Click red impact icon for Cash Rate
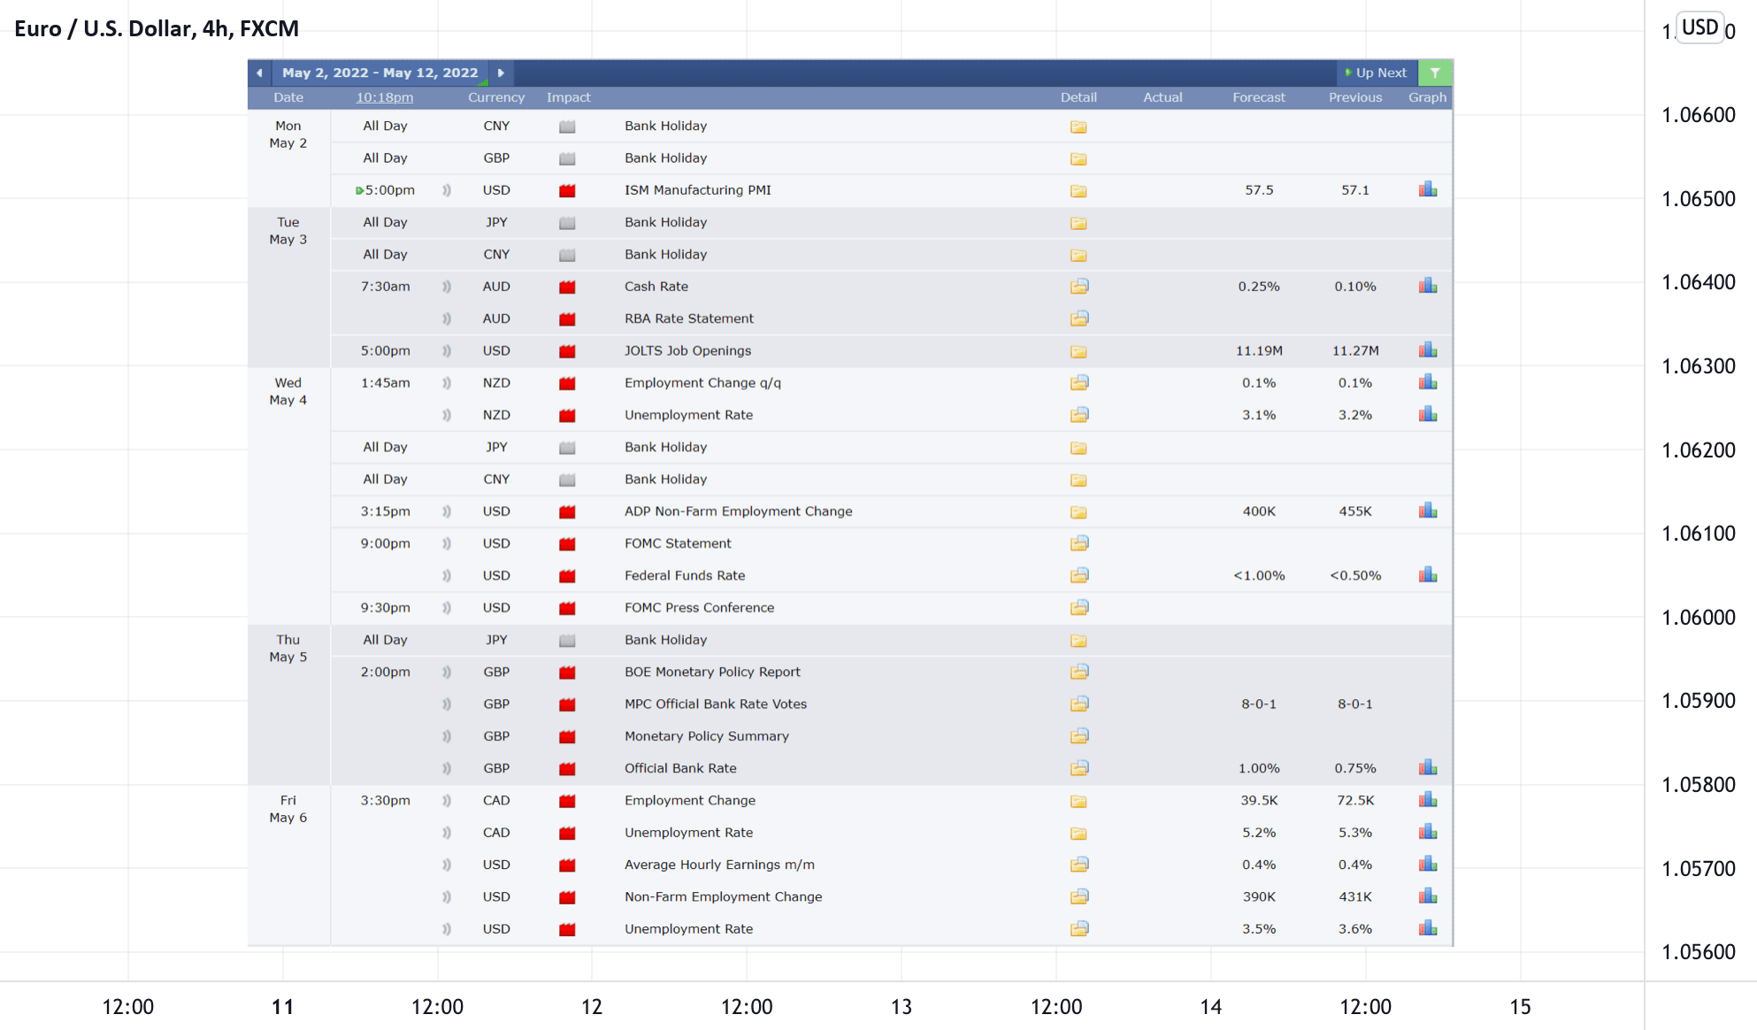The width and height of the screenshot is (1757, 1030). [x=567, y=287]
